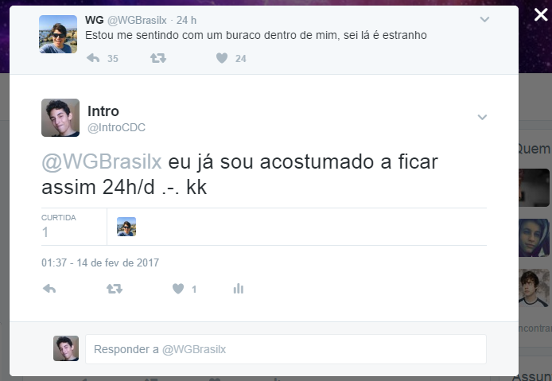Focus the Responder a @WGBrasilx reply box

click(286, 349)
